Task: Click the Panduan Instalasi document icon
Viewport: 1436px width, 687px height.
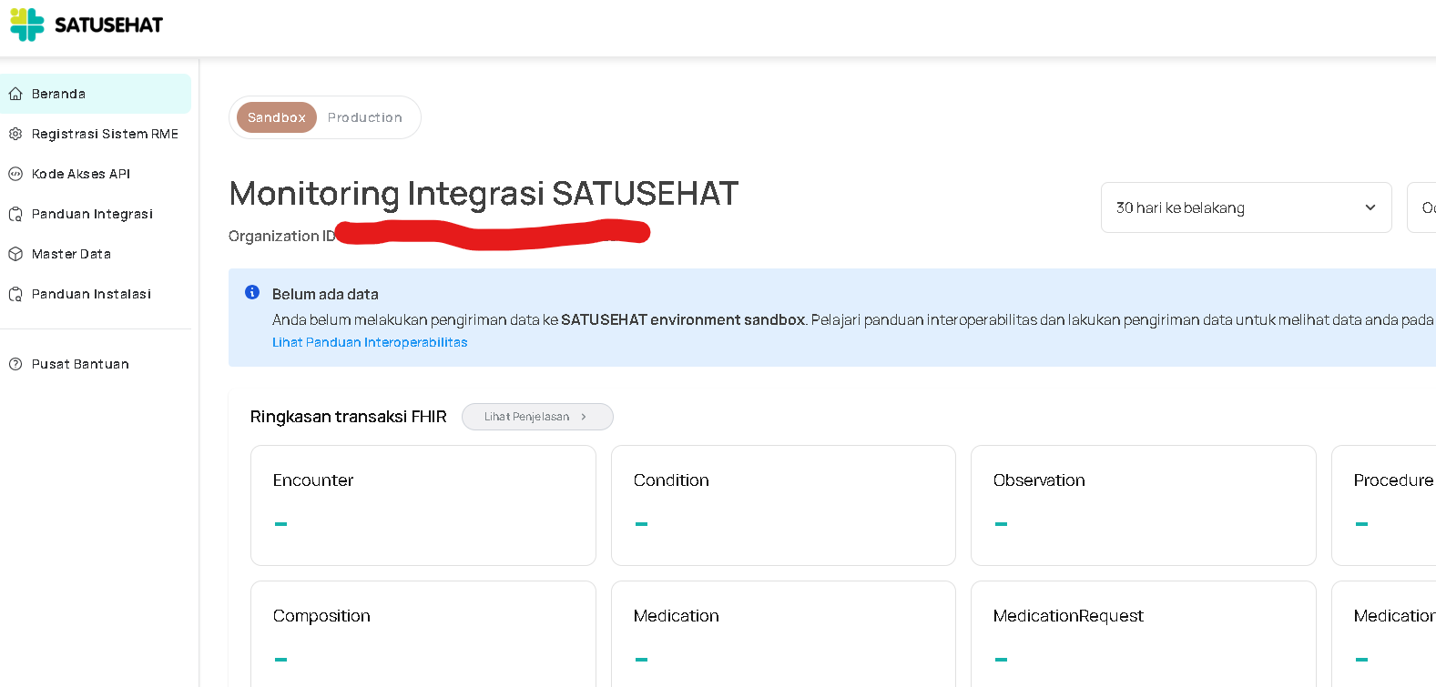Action: pos(15,294)
